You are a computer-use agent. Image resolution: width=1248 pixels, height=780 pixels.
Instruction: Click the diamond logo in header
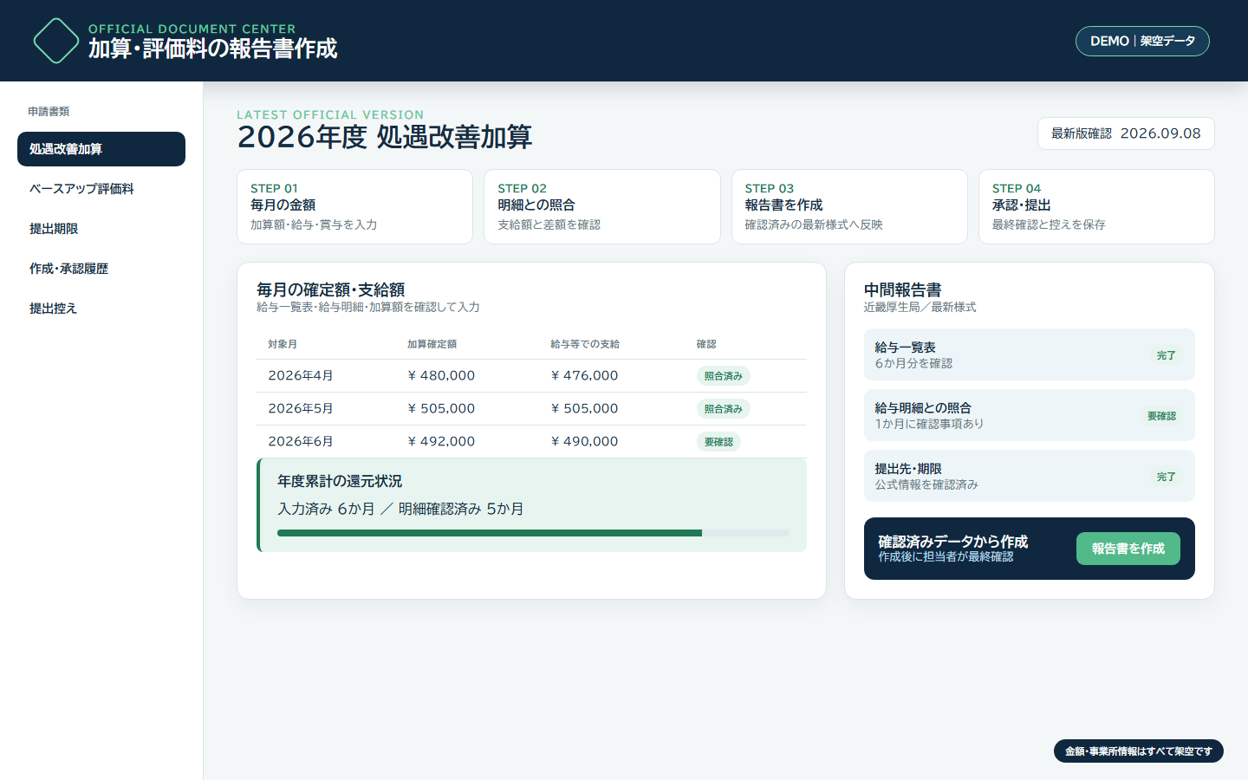(x=55, y=41)
